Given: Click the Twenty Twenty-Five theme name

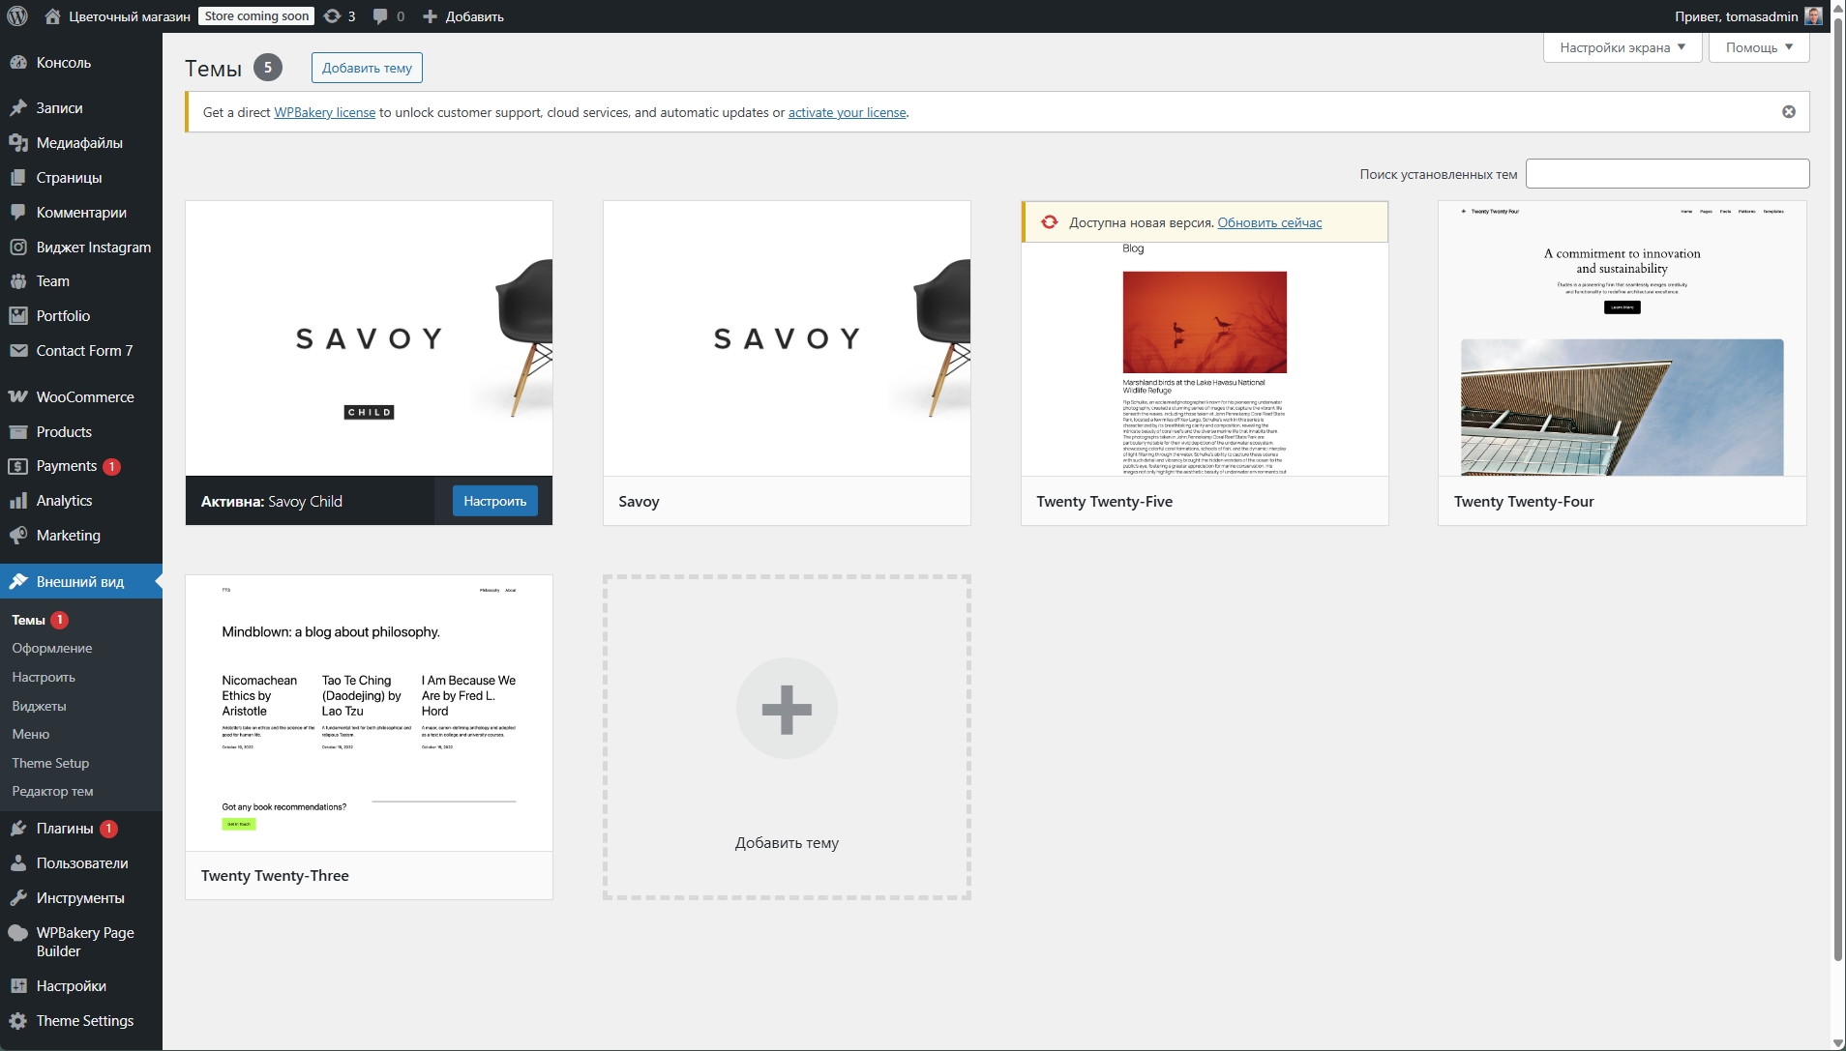Looking at the screenshot, I should pos(1105,502).
